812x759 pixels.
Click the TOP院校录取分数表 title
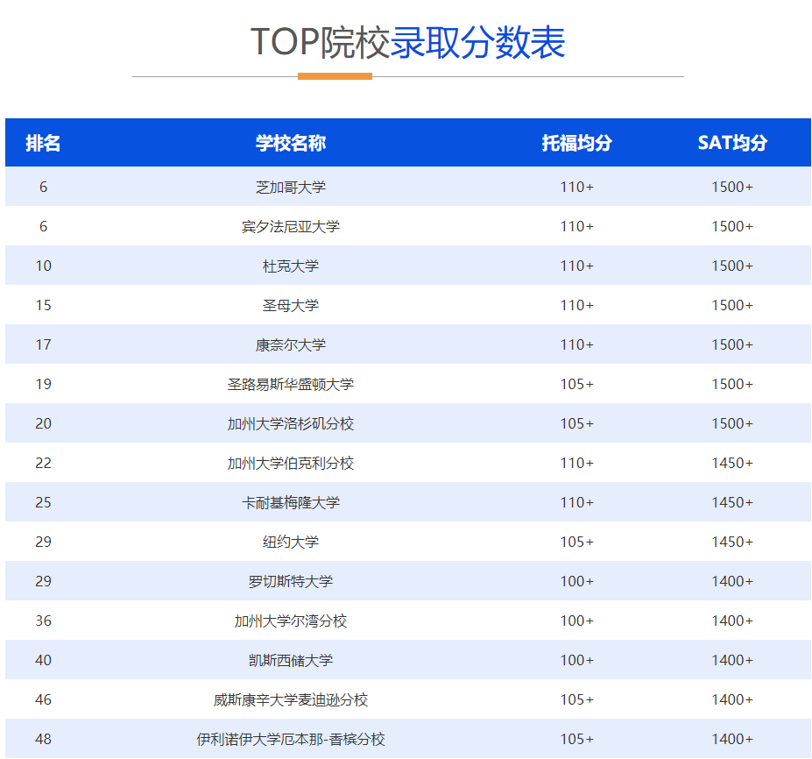pyautogui.click(x=406, y=42)
